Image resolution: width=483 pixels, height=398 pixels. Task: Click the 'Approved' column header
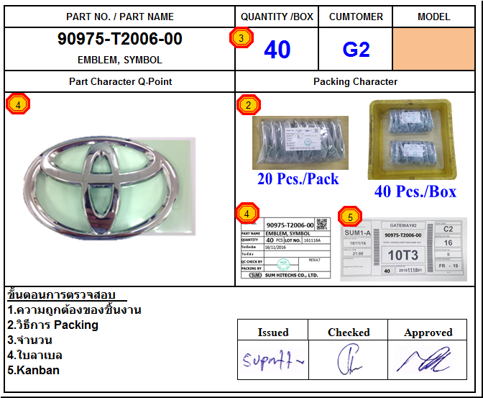(428, 333)
